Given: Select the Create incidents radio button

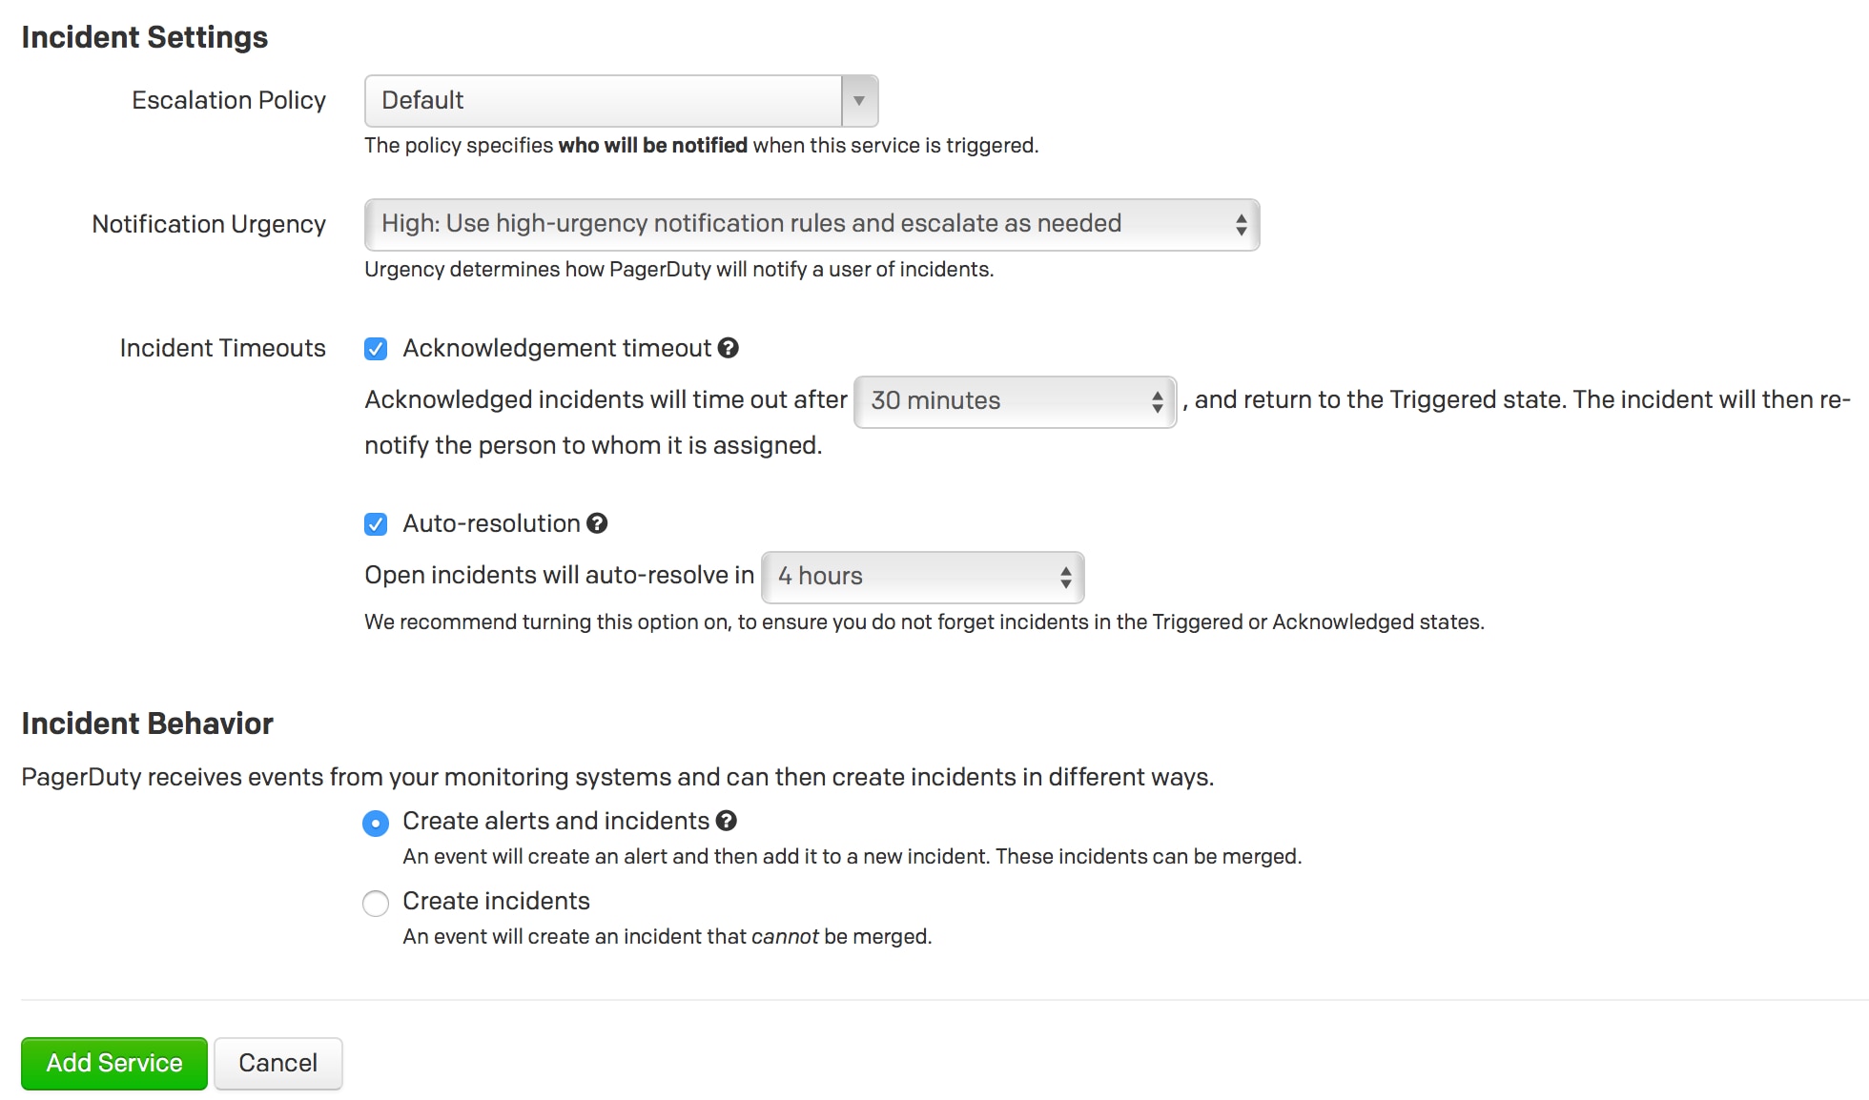Looking at the screenshot, I should [376, 903].
